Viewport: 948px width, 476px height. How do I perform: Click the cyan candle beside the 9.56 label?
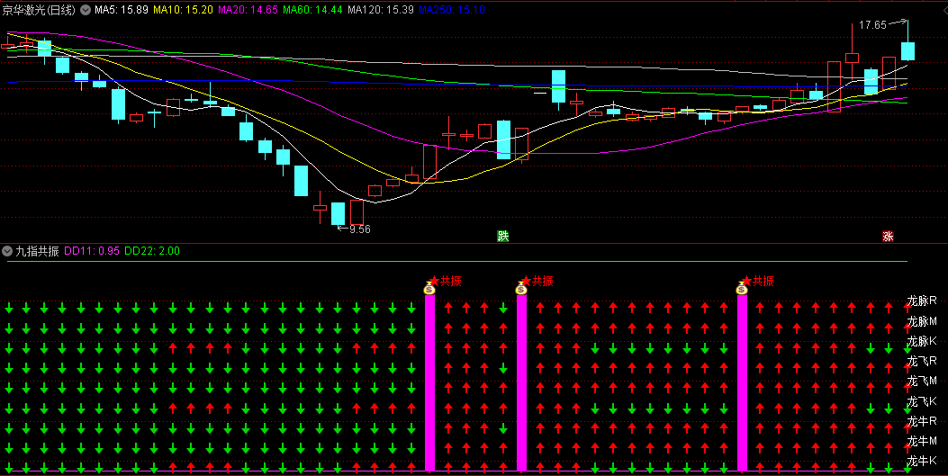338,214
